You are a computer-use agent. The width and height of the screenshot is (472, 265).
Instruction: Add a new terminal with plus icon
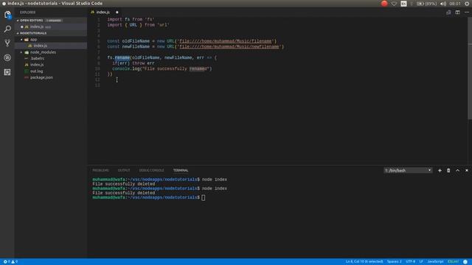440,170
